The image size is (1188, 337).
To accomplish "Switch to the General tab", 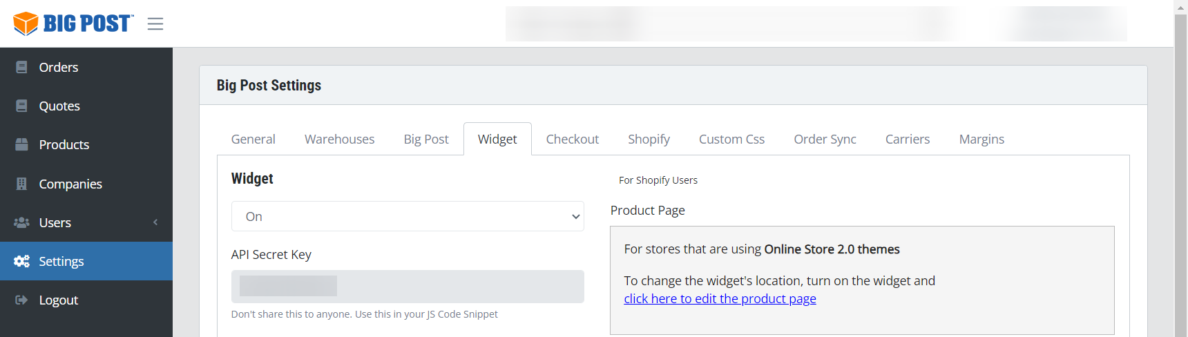I will (253, 139).
